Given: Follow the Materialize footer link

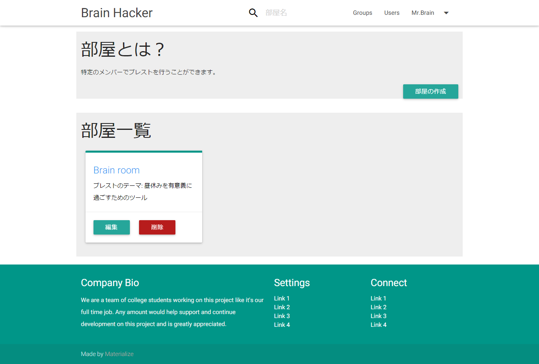Looking at the screenshot, I should [x=119, y=354].
